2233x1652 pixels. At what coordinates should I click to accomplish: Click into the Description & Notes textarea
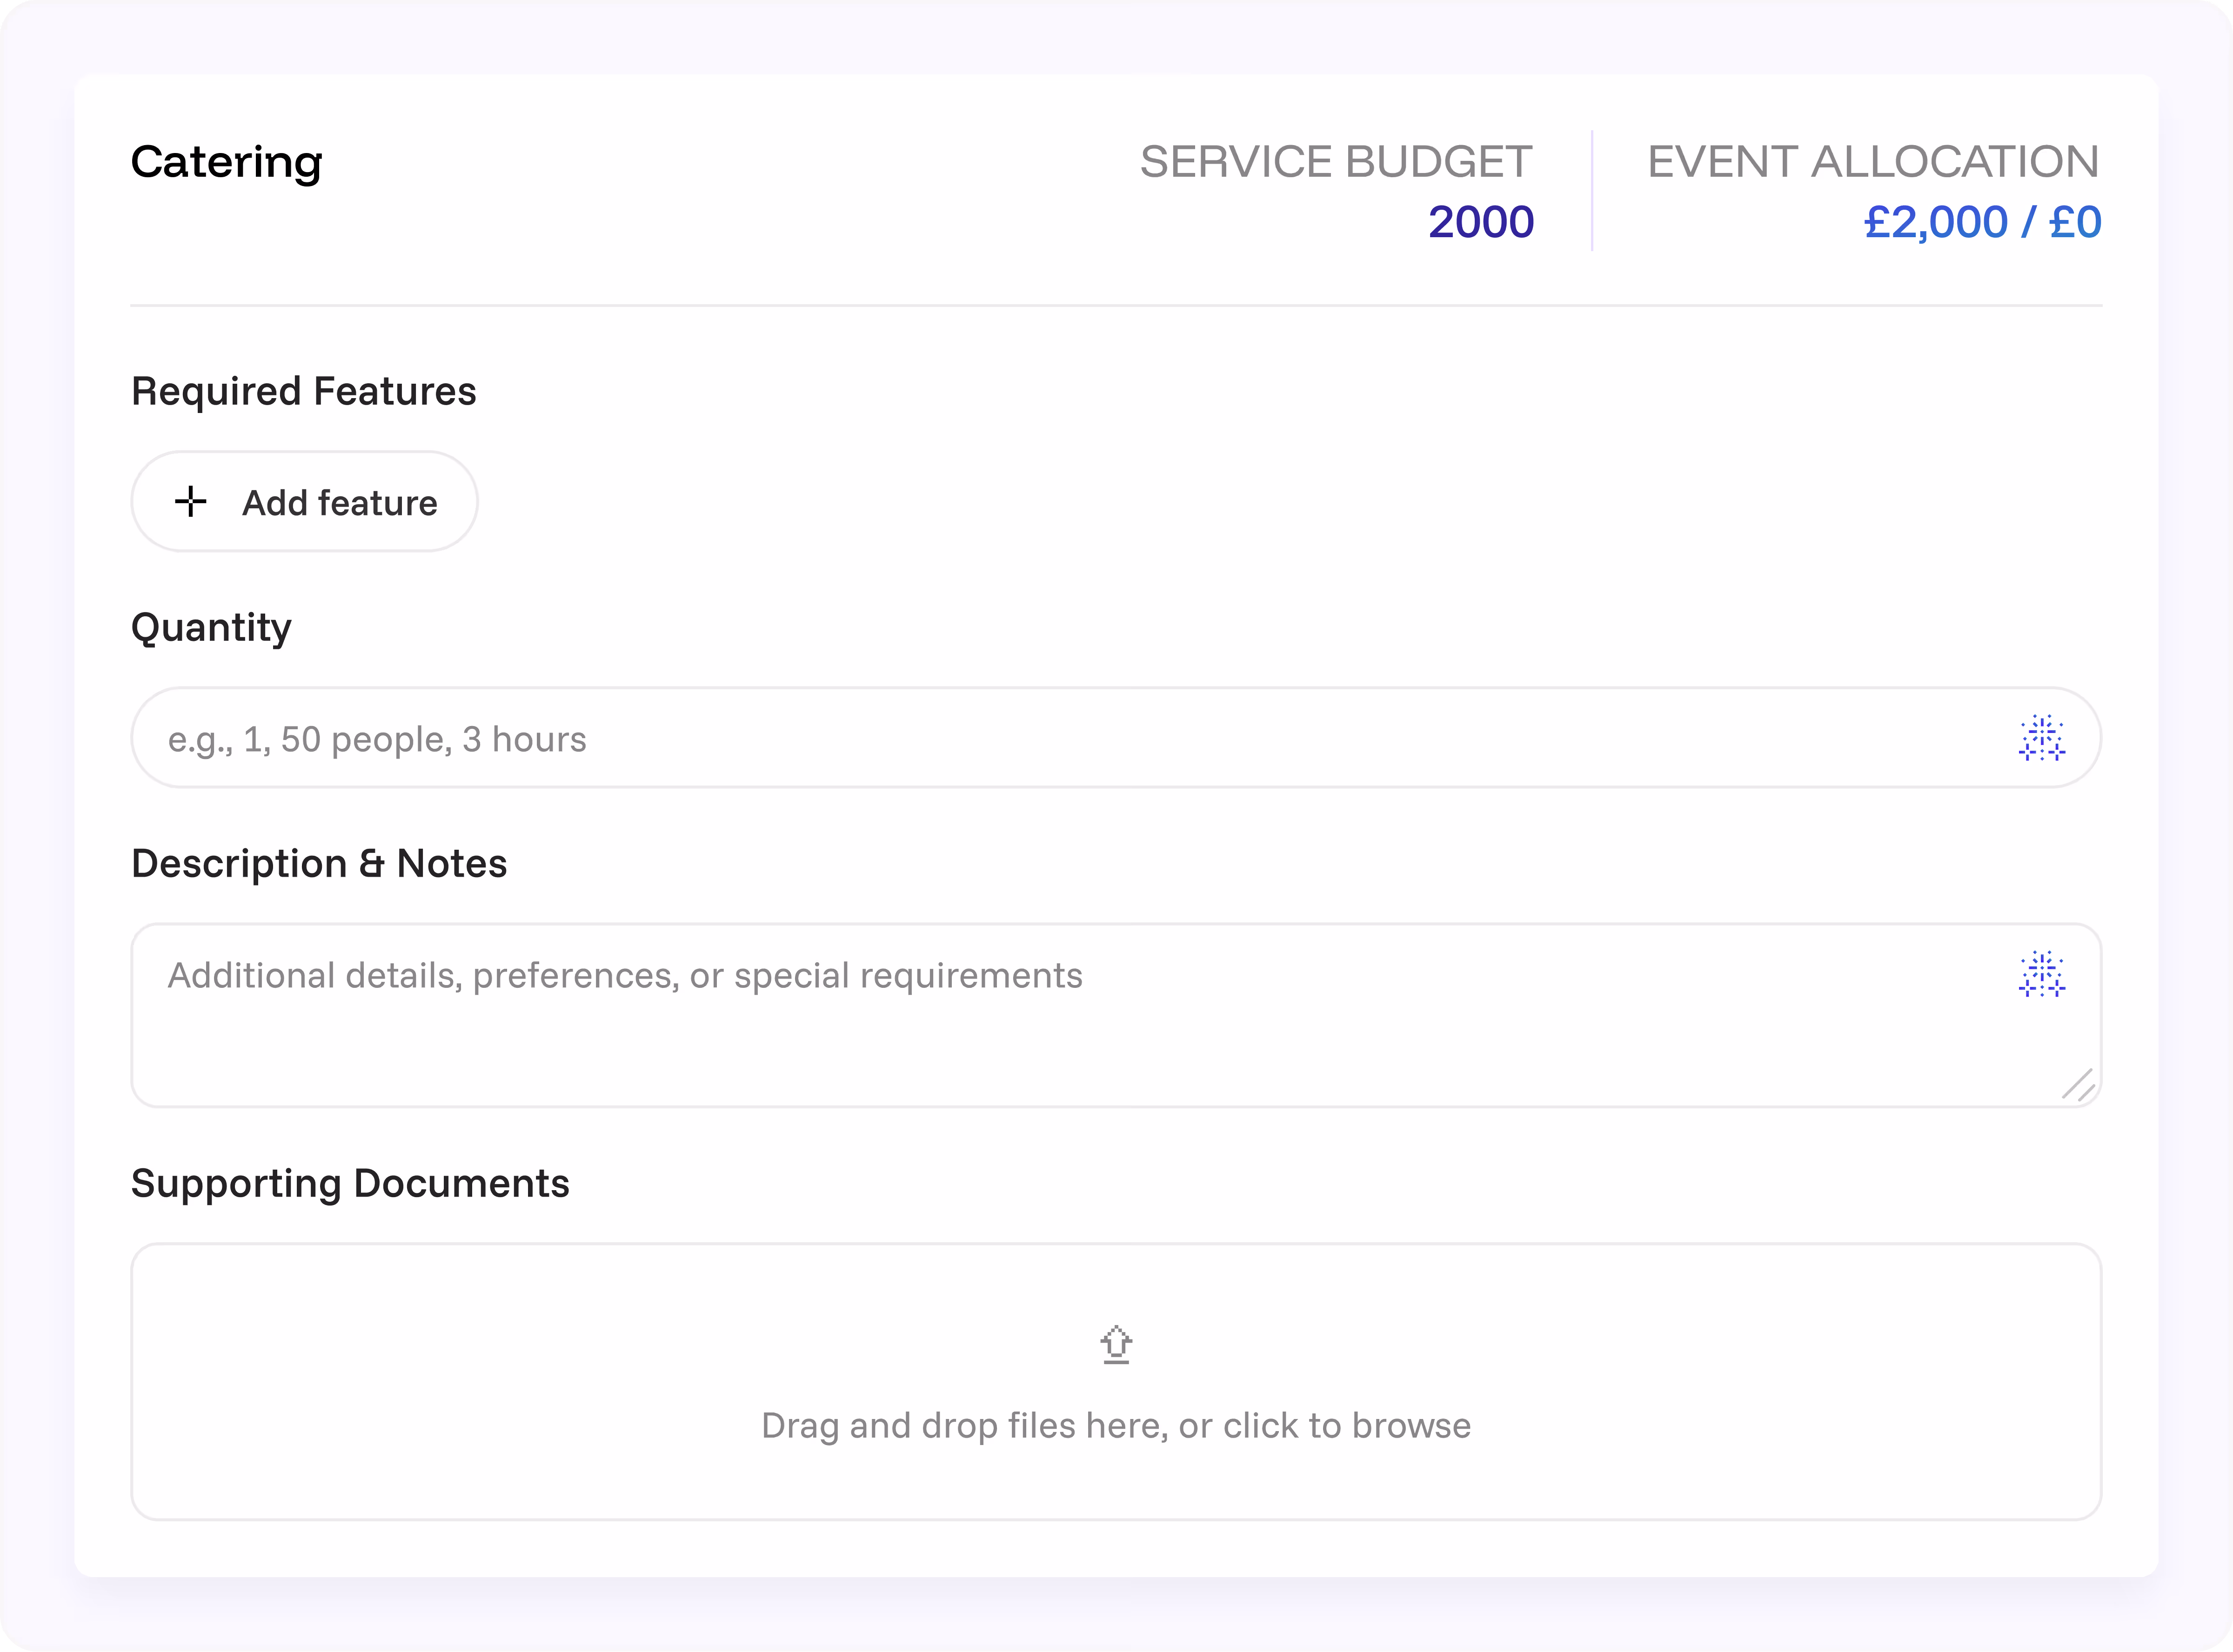(x=1000, y=1030)
